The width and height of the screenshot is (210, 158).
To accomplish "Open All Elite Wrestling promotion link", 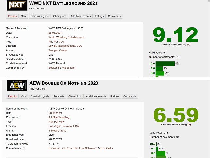I will click(59, 117).
